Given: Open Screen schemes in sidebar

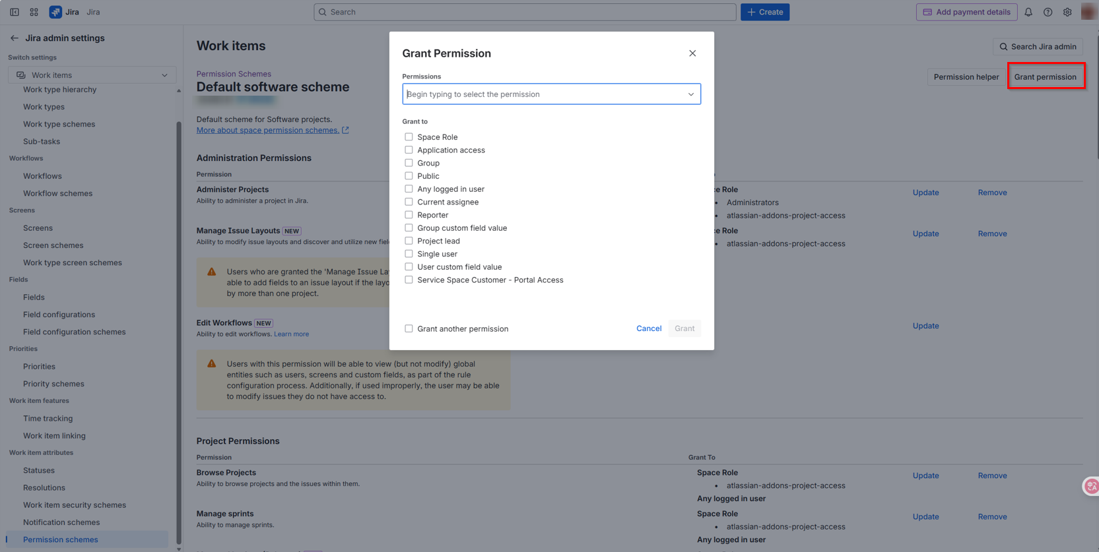Looking at the screenshot, I should click(53, 245).
